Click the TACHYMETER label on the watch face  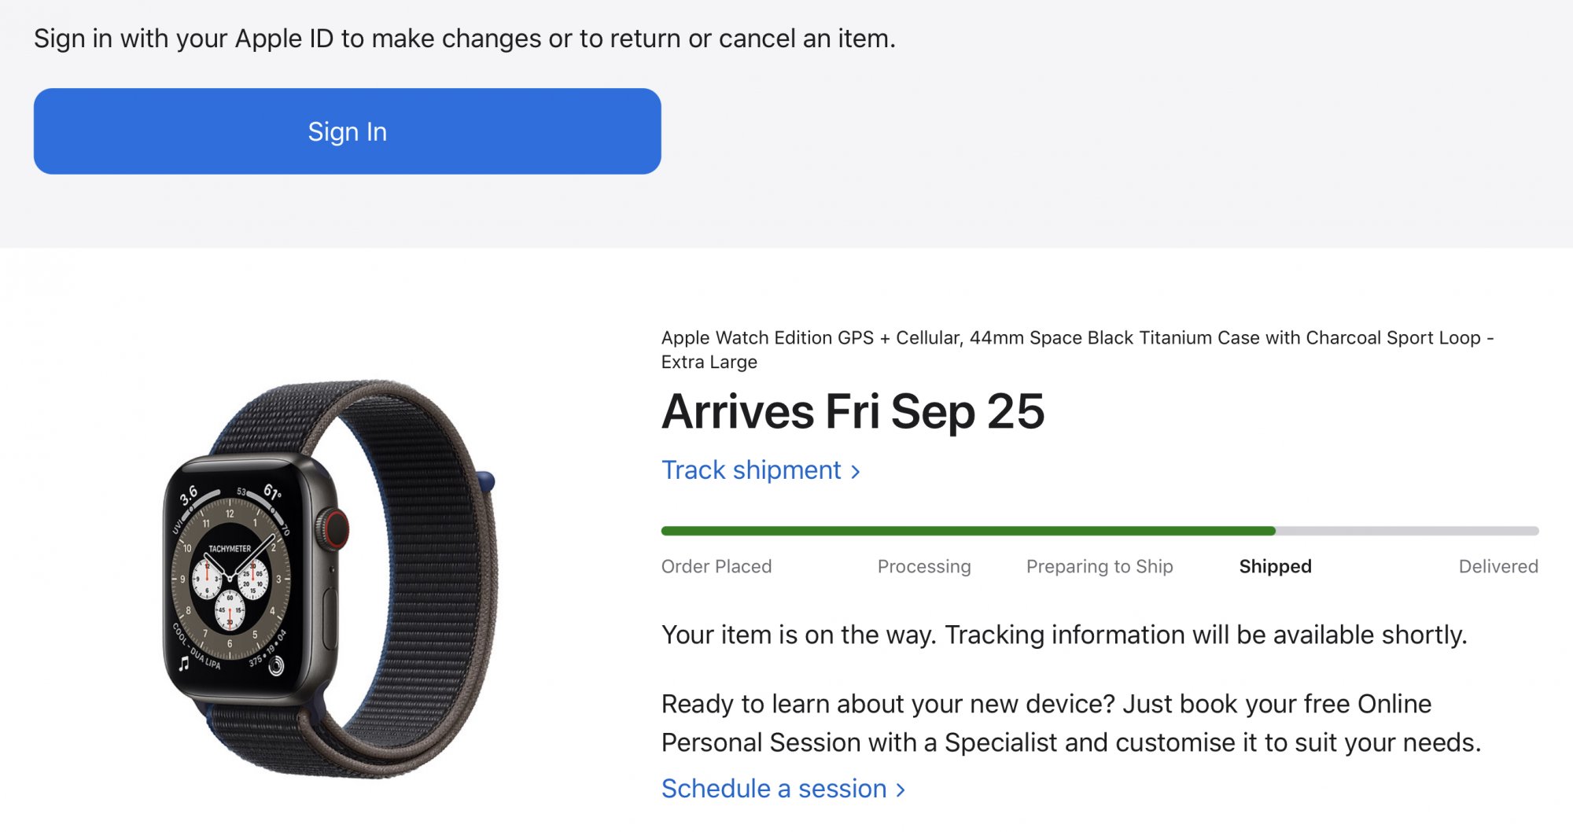230,548
